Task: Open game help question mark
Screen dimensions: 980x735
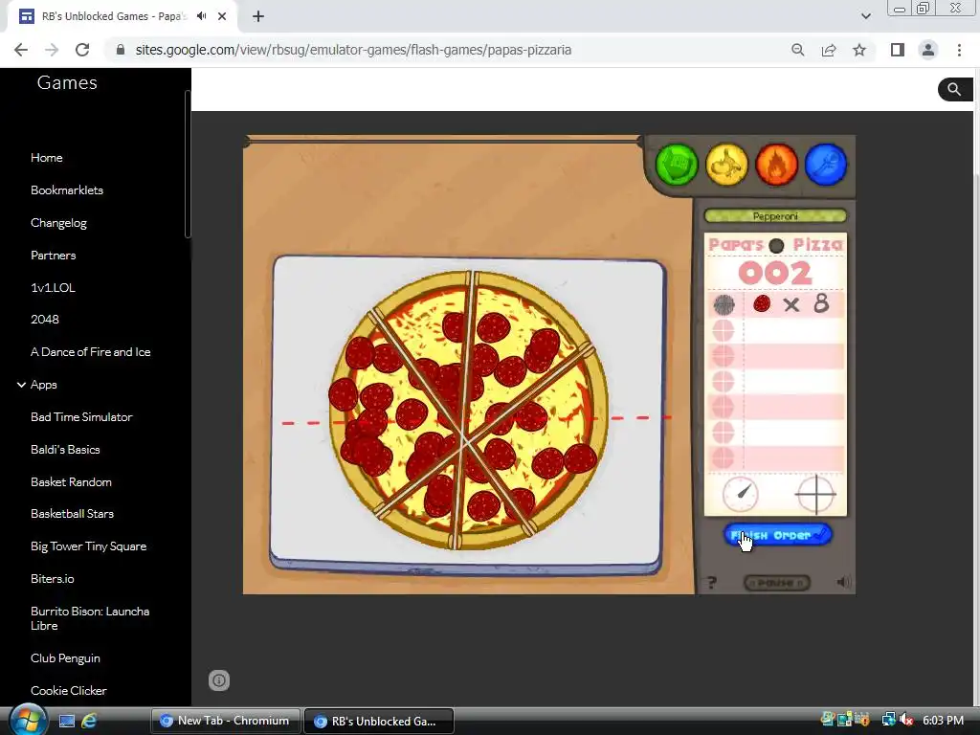Action: point(712,583)
